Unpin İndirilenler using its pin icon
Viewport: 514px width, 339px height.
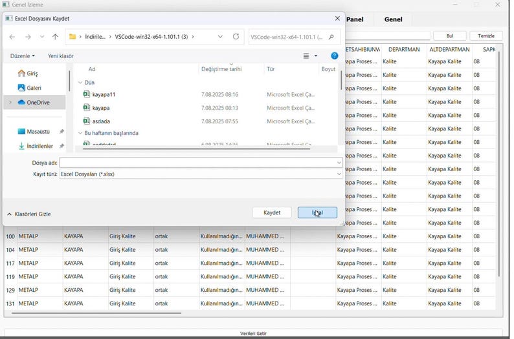point(61,146)
